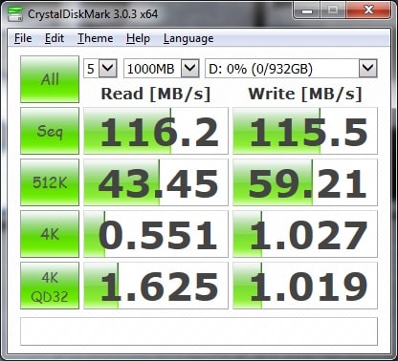Click the Write [MB/s] column header
This screenshot has width=398, height=361.
pyautogui.click(x=305, y=94)
